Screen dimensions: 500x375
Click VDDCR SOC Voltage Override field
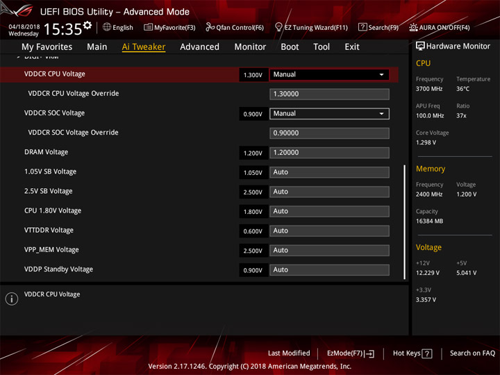pos(329,133)
